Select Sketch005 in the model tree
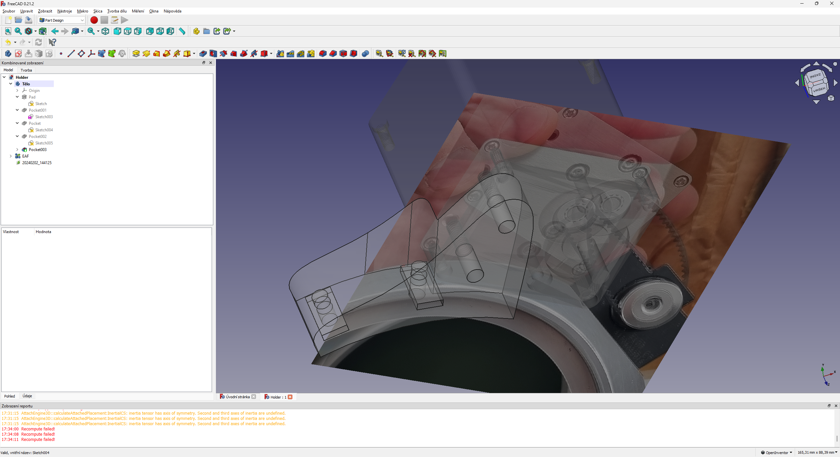 (44, 143)
